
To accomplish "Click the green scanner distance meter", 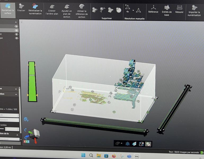I will (x=32, y=82).
